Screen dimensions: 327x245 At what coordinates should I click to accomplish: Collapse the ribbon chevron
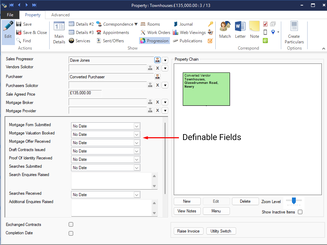[x=324, y=48]
